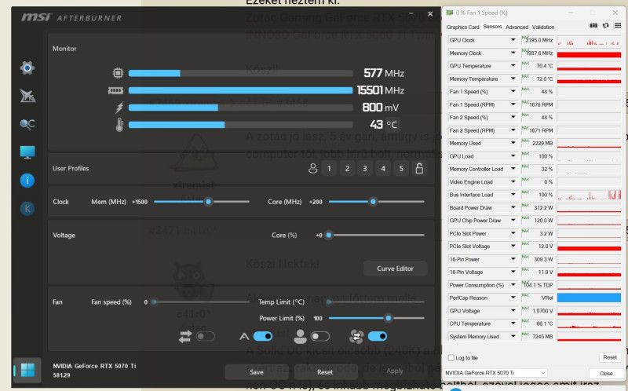Click the Reset button in Afterburner
This screenshot has height=391, width=628.
coord(325,372)
